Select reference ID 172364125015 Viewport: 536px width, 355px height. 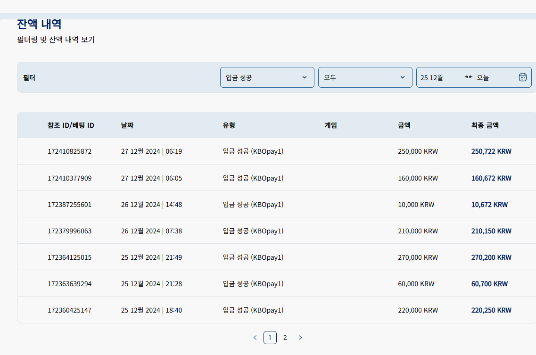click(70, 257)
